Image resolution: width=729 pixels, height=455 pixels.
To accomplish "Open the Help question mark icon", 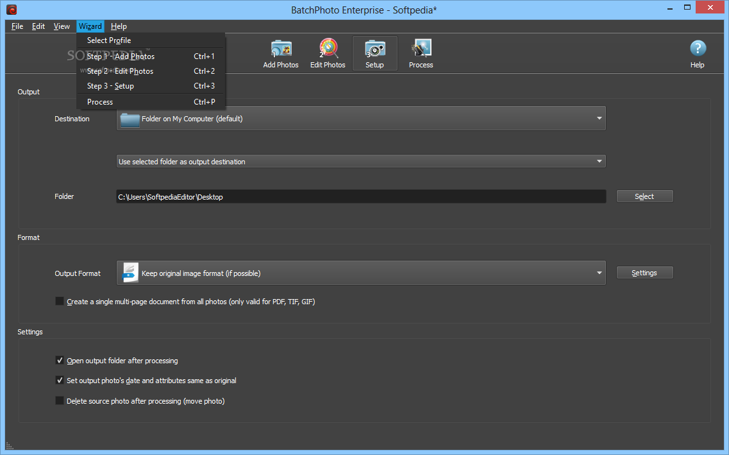I will (x=698, y=48).
